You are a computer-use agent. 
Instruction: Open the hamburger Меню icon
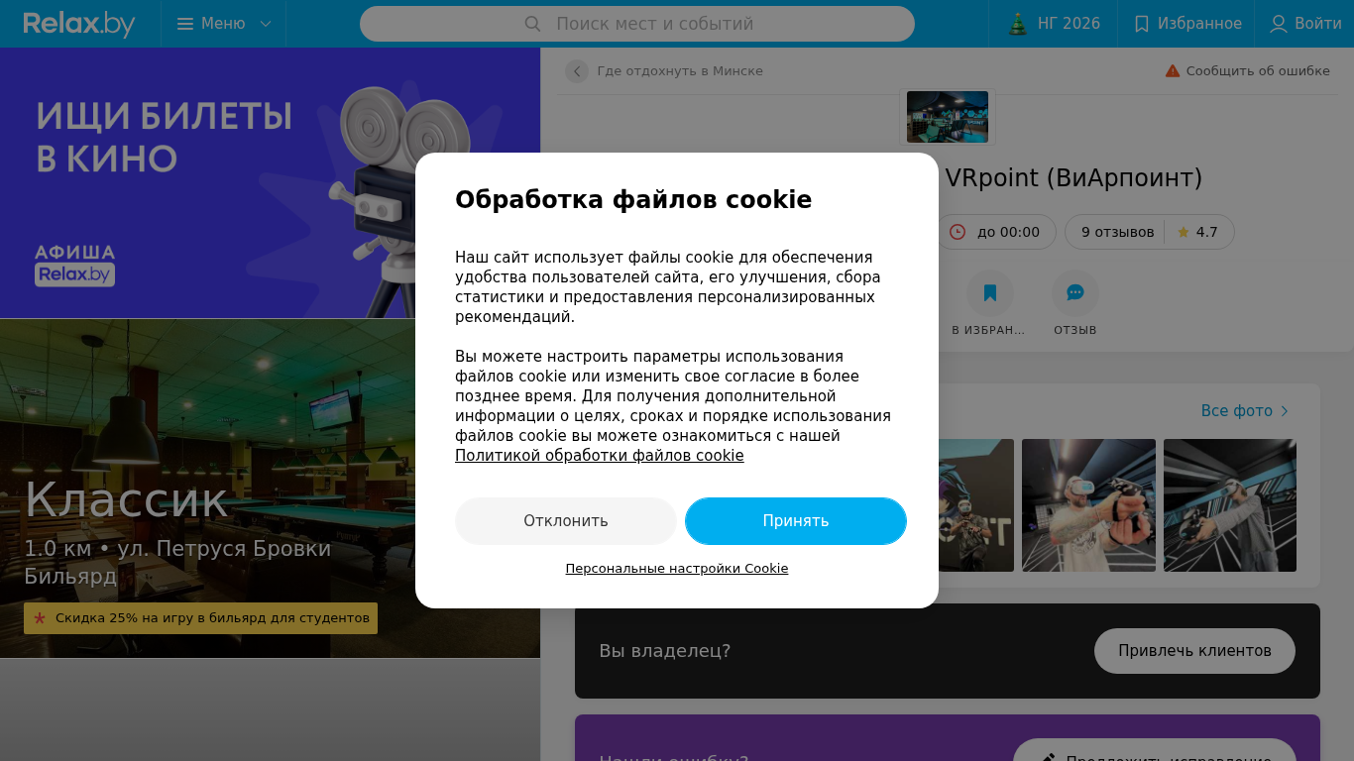click(x=185, y=24)
